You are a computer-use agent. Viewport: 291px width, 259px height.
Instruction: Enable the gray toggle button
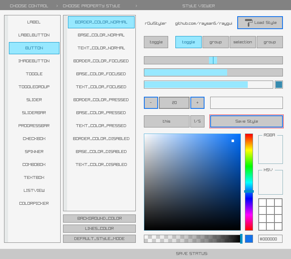pos(156,42)
